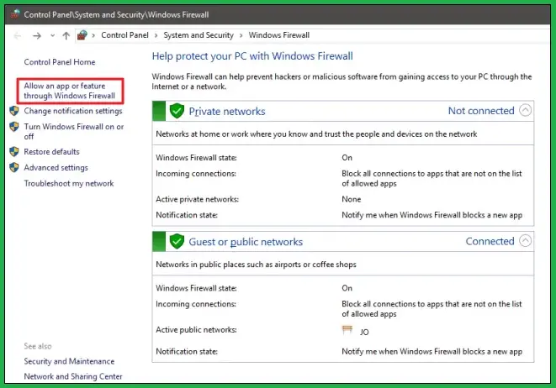Screen dimensions: 556x388
Task: Click the title bar firewall icon
Action: point(15,14)
